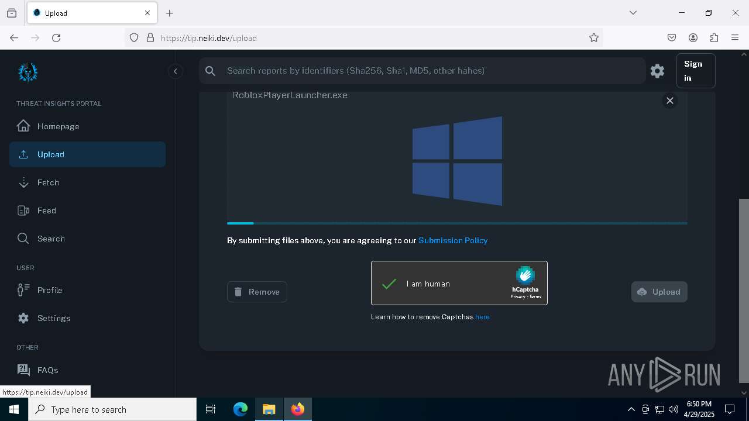This screenshot has height=421, width=749.
Task: Bookmark this page with the star
Action: tap(594, 37)
